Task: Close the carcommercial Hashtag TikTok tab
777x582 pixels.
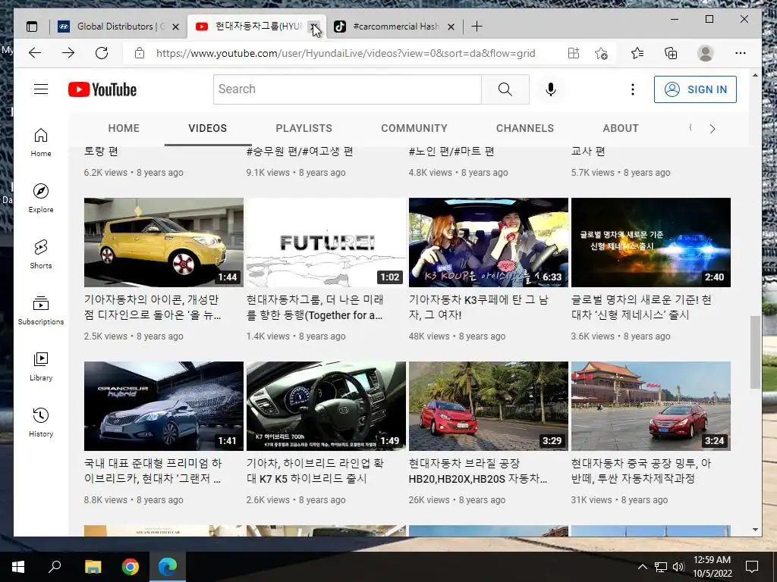Action: point(451,27)
